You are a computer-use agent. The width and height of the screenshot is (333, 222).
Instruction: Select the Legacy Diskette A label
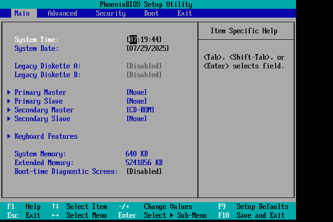pos(48,66)
